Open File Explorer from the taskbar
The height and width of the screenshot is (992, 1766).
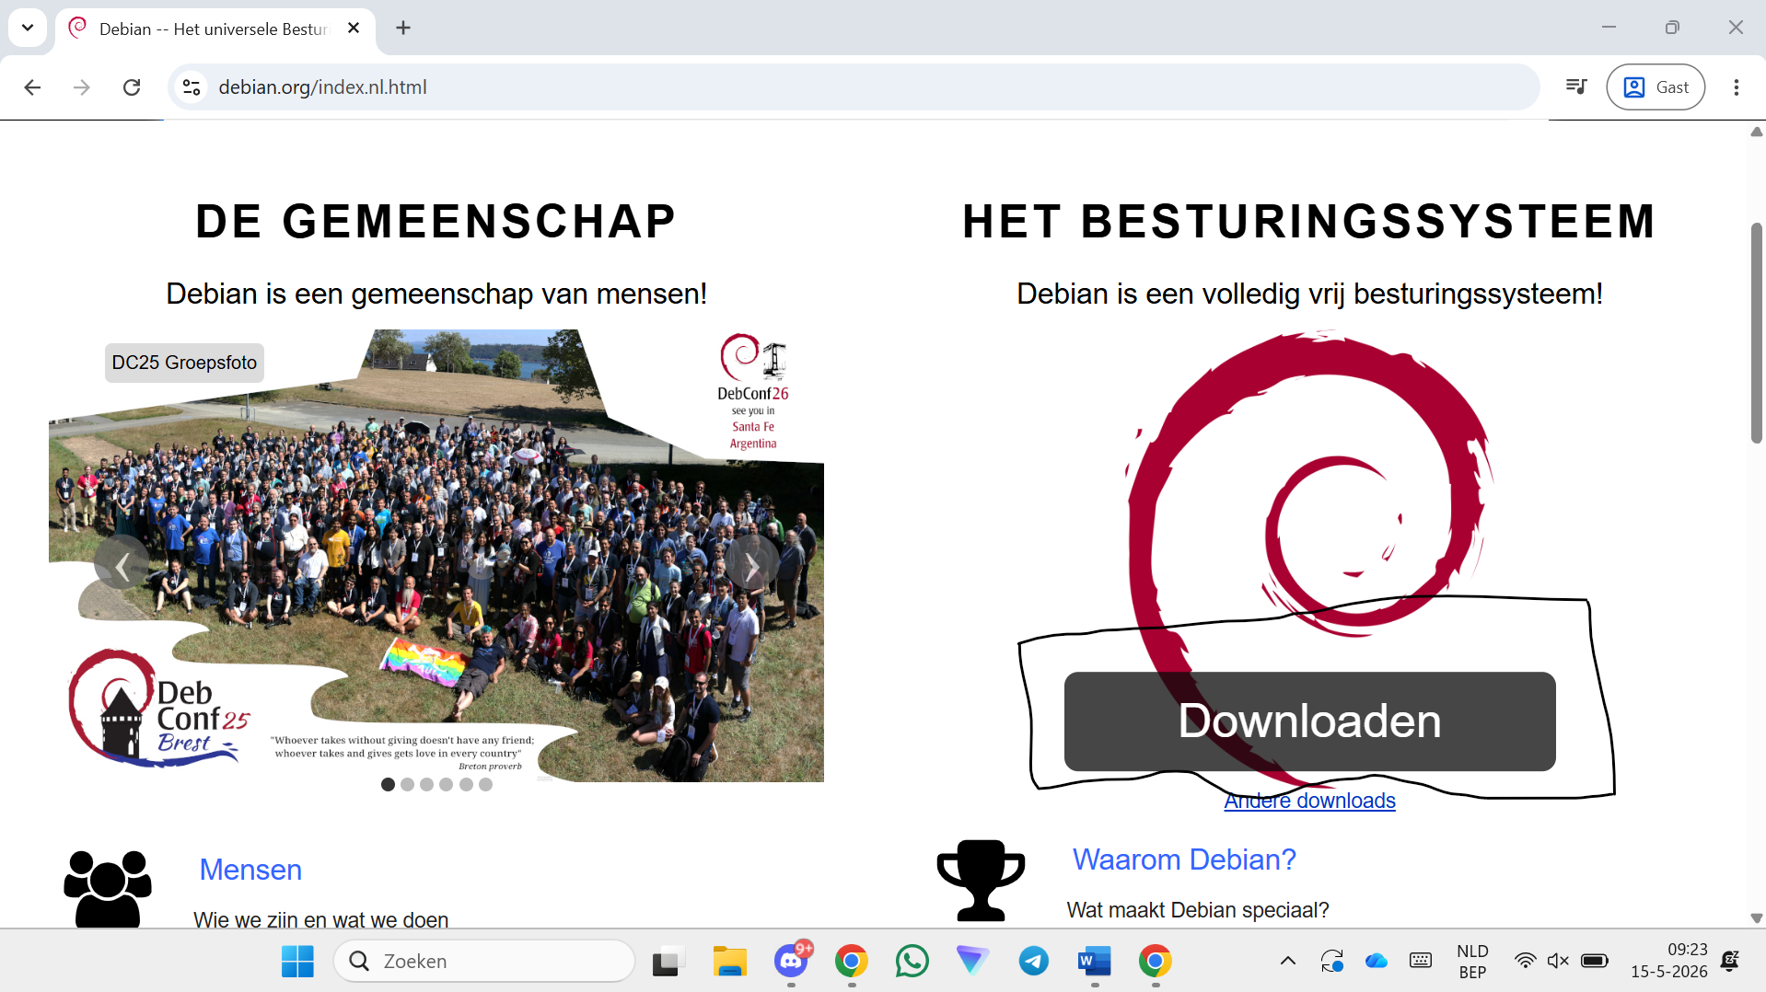(730, 962)
